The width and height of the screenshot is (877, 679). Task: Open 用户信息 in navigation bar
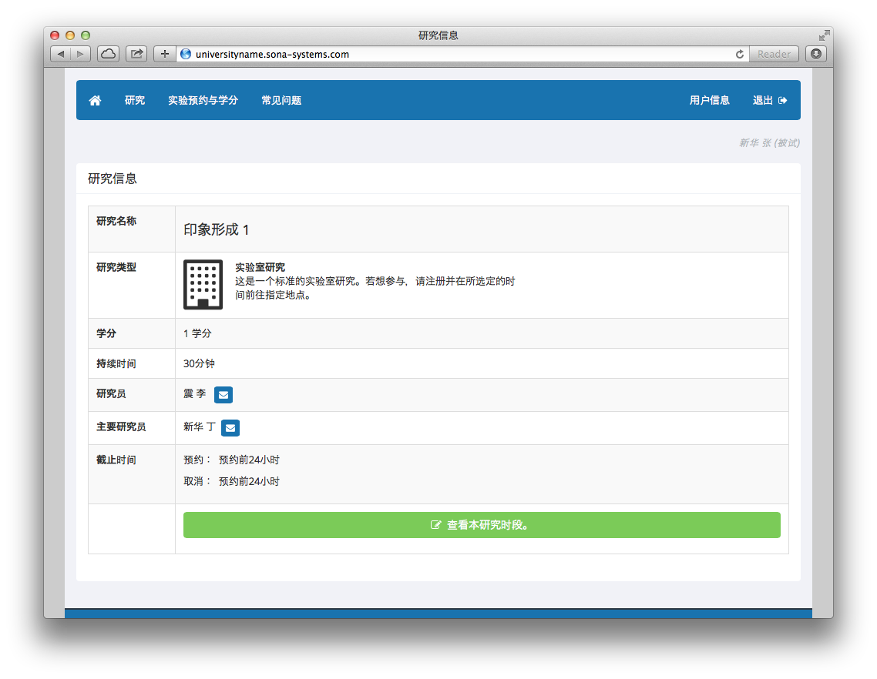point(709,101)
